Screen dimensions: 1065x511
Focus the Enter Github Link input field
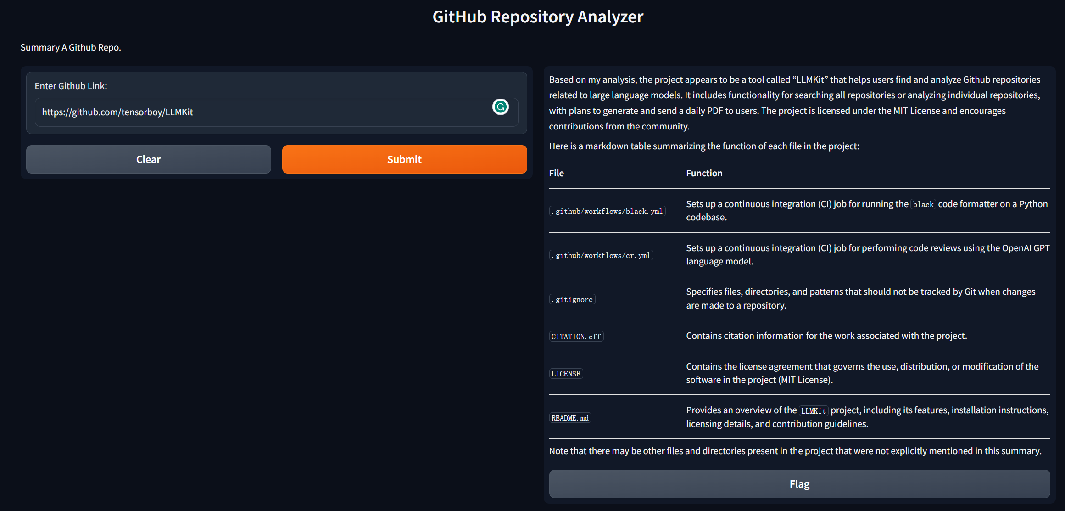click(276, 112)
